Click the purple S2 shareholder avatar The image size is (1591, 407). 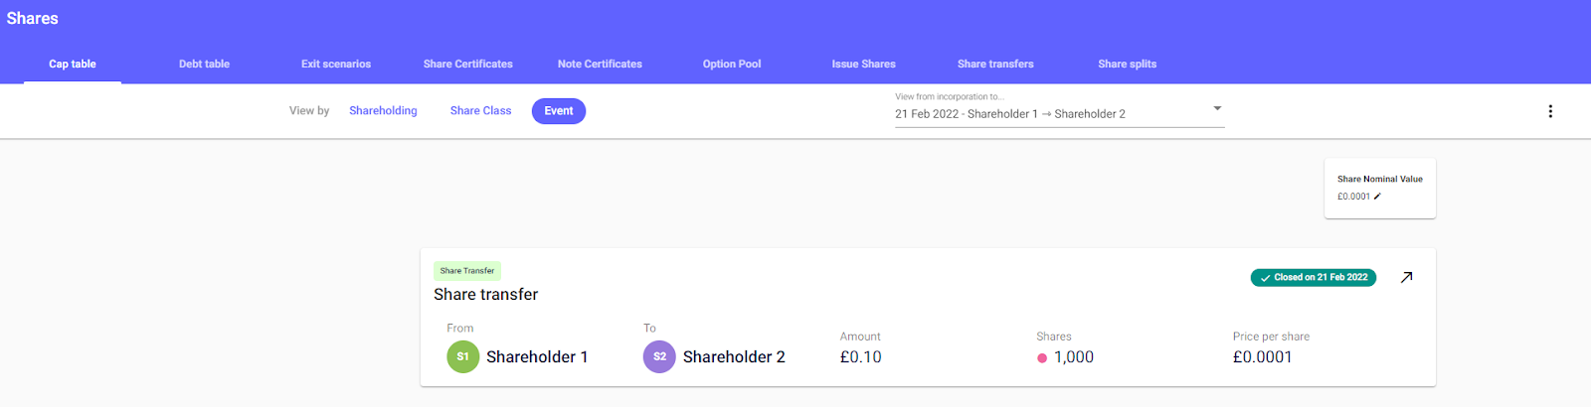pos(659,357)
